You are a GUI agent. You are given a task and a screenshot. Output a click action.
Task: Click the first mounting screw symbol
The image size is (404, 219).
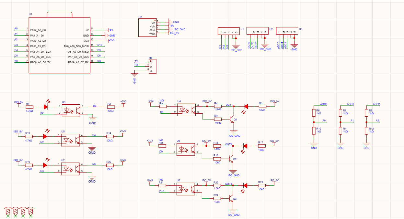point(8,211)
